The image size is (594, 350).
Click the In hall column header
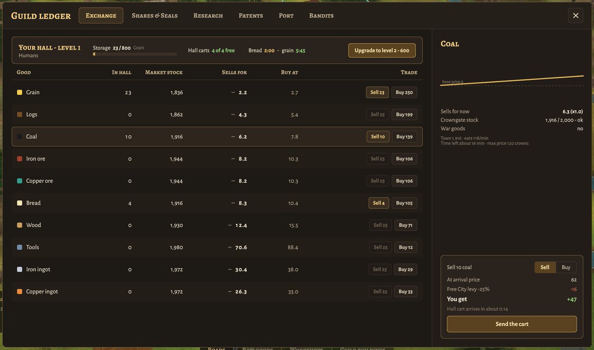pyautogui.click(x=121, y=72)
